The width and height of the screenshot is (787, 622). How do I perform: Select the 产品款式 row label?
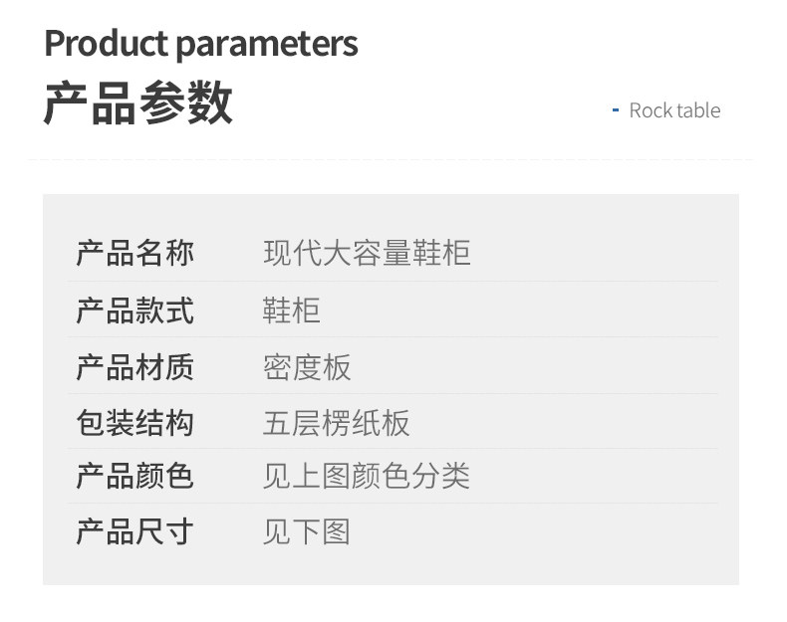(x=134, y=311)
